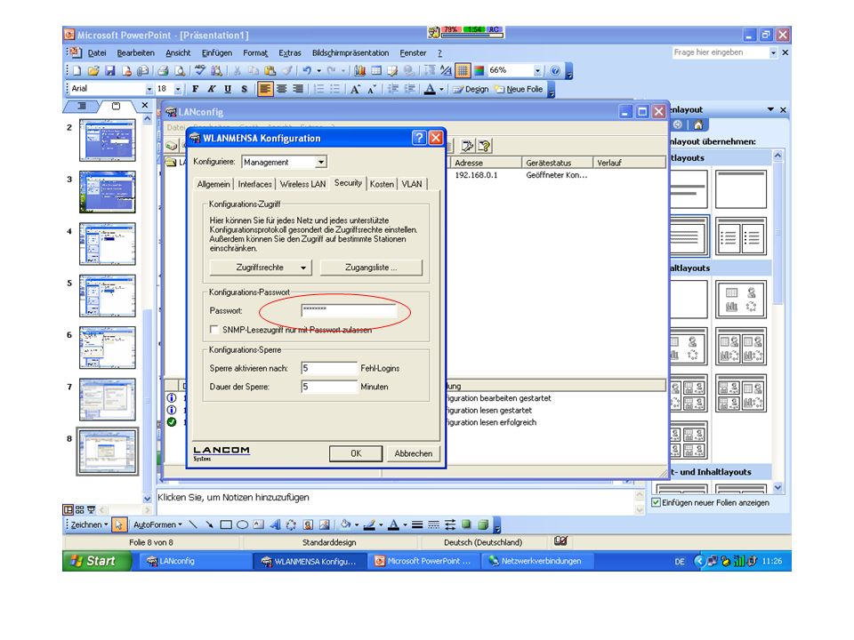
Task: Open print preview magnifier icon
Action: point(179,71)
